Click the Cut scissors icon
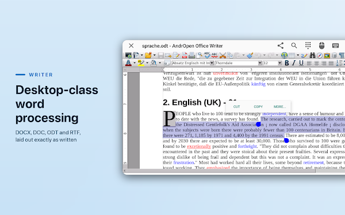Screen dimensions: 345x215 223,55
